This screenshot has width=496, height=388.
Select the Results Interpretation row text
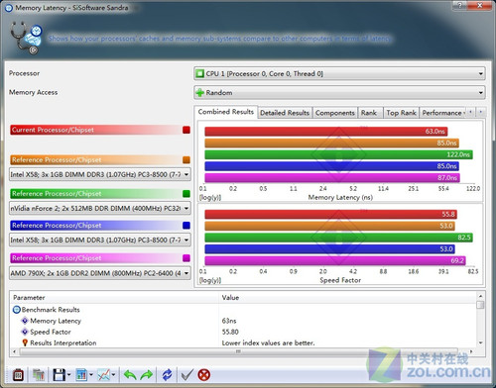63,342
